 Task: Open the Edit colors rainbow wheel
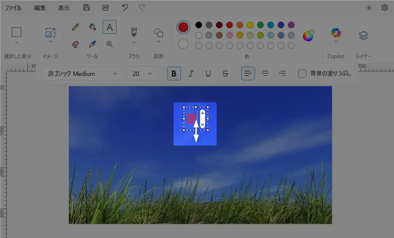(308, 36)
